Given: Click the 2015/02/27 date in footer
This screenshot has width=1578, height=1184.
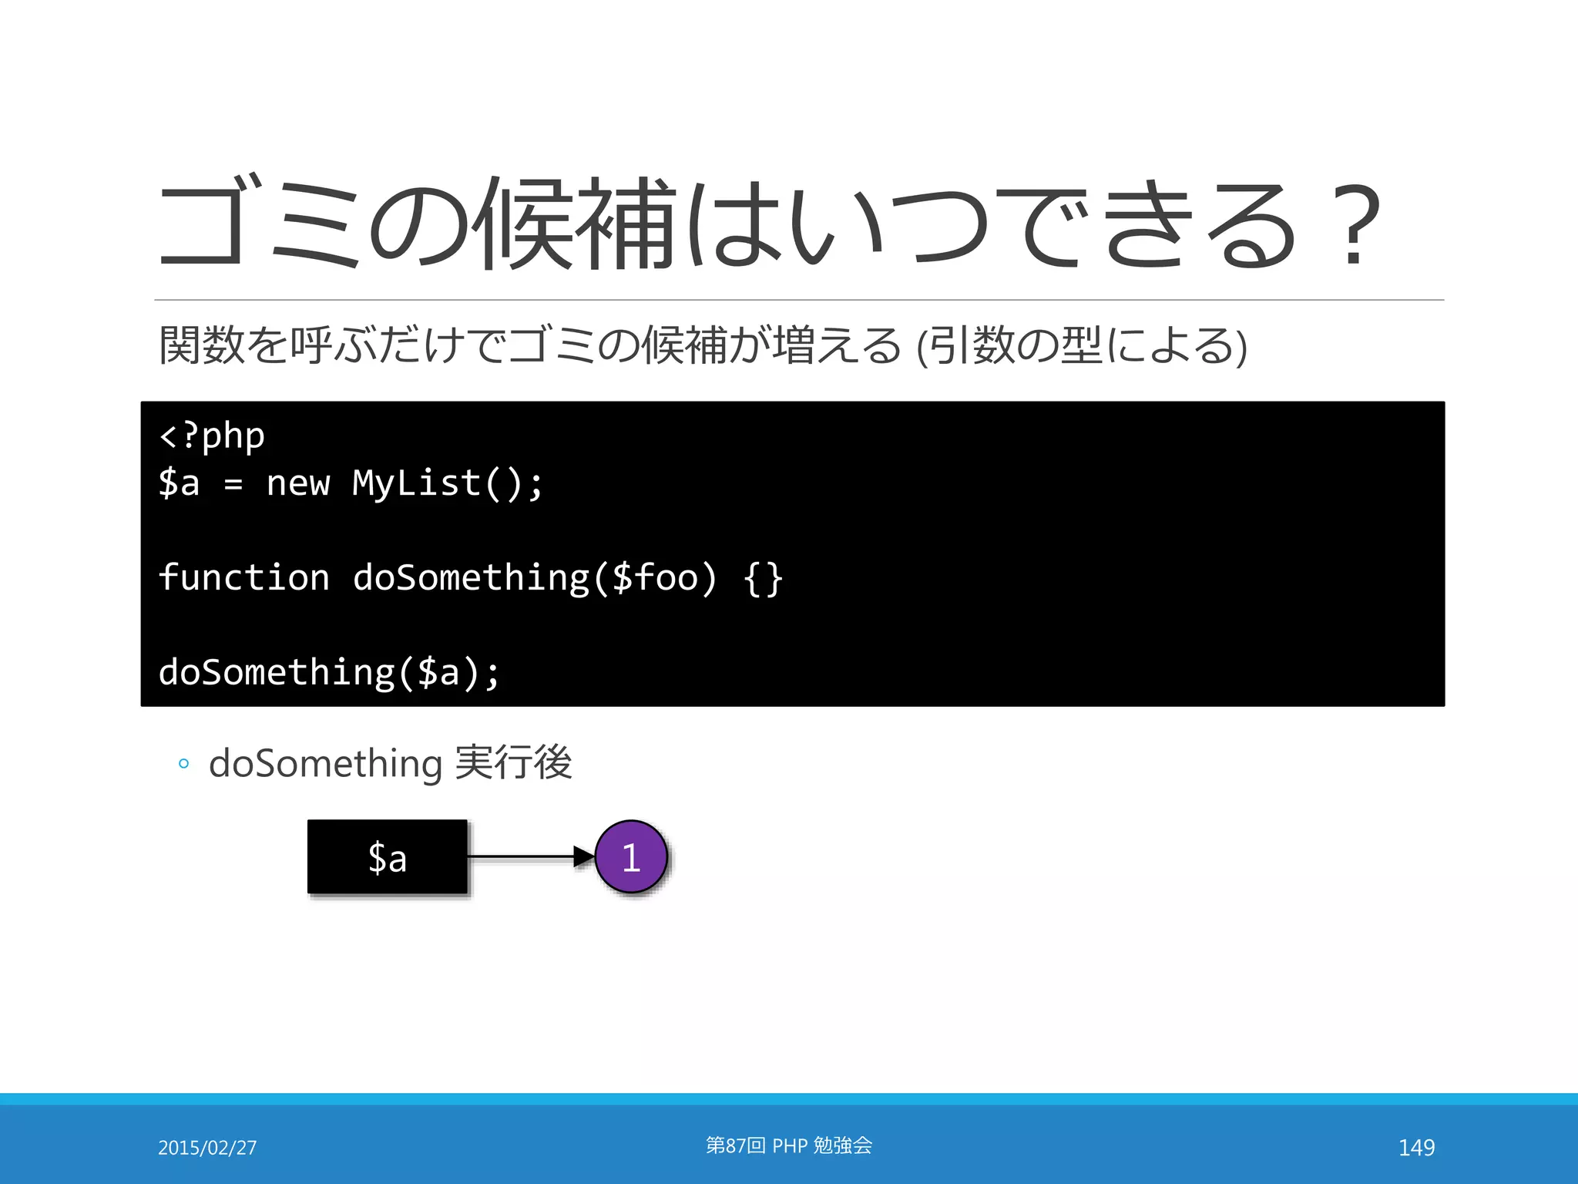Looking at the screenshot, I should click(x=207, y=1147).
